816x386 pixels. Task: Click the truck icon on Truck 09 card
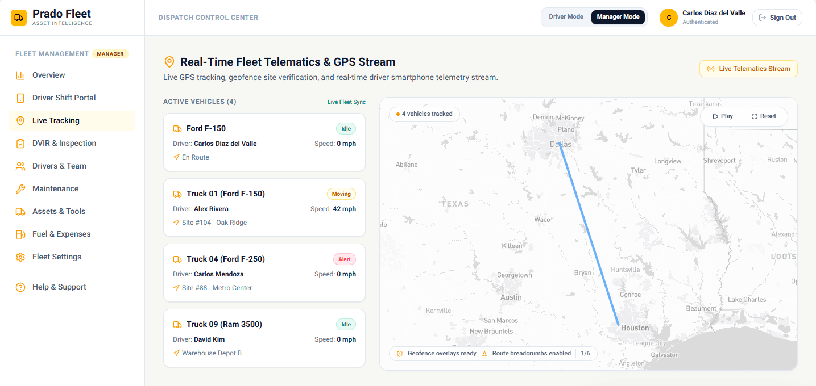[177, 324]
